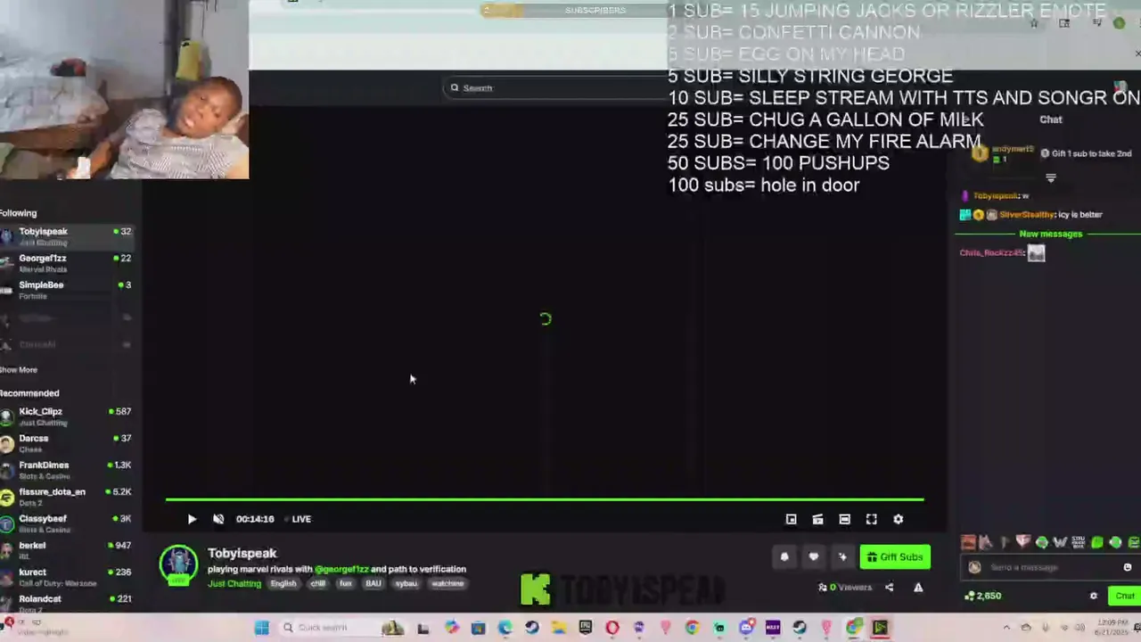The height and width of the screenshot is (642, 1141).
Task: Unmute the stream volume icon
Action: [x=218, y=519]
